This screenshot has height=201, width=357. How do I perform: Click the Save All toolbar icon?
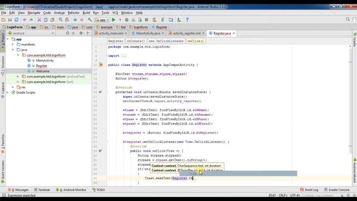[10, 20]
